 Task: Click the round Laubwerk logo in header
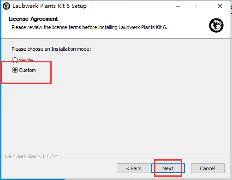(x=216, y=25)
